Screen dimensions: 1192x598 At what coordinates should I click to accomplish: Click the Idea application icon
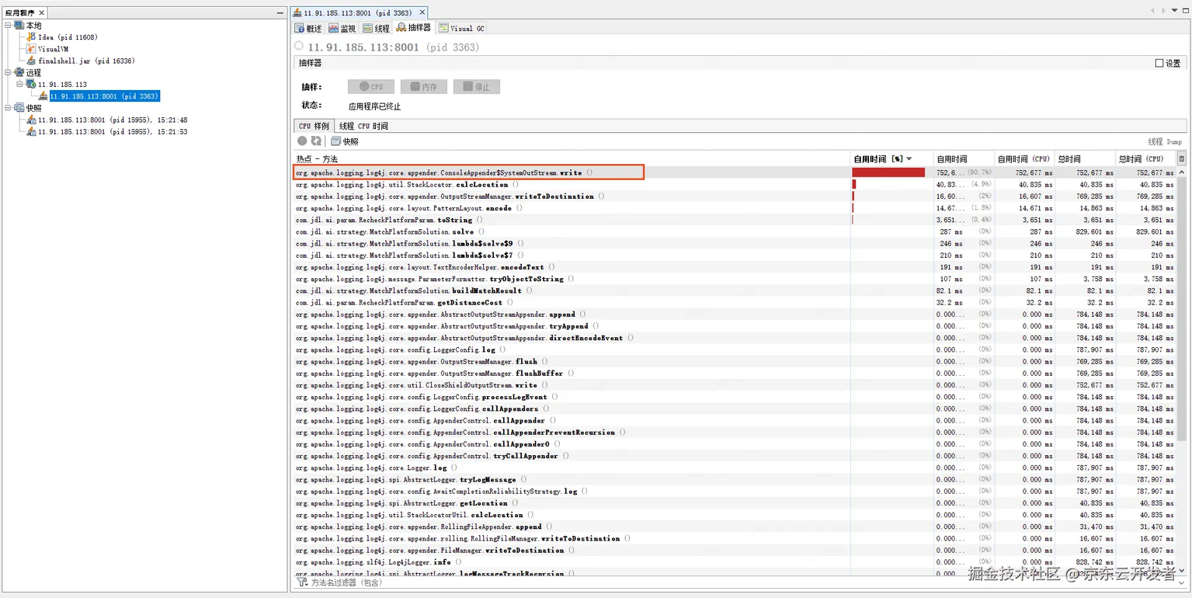[31, 37]
